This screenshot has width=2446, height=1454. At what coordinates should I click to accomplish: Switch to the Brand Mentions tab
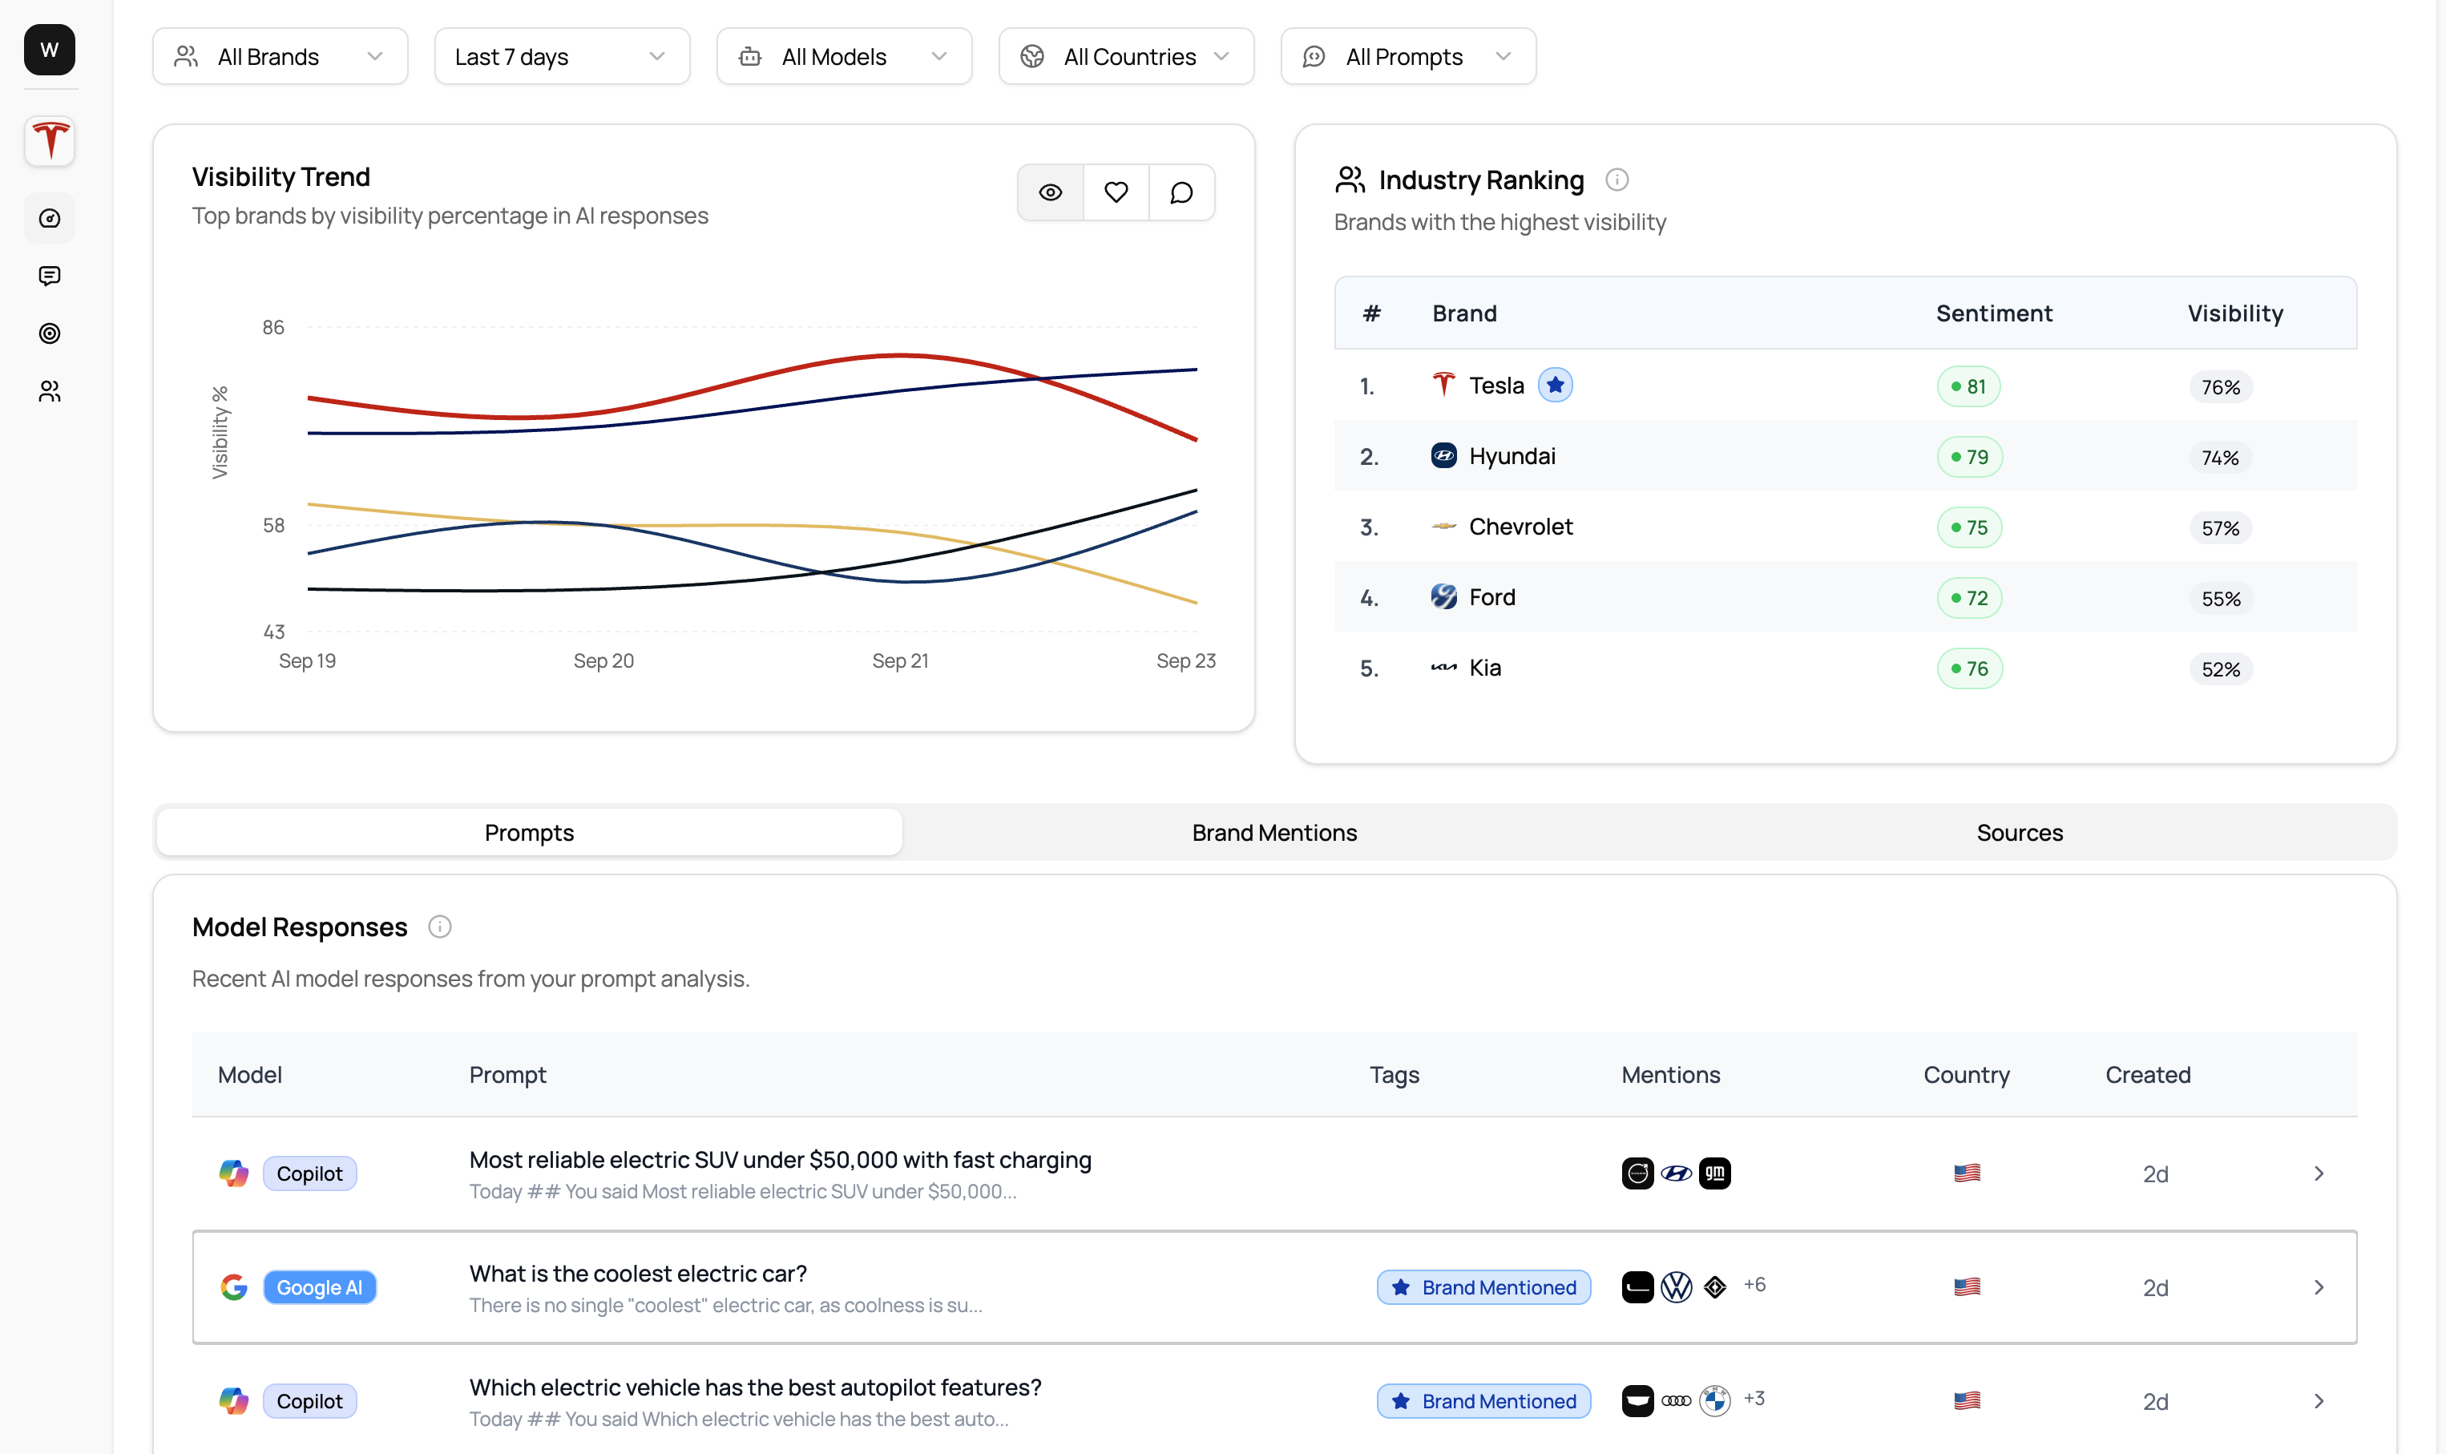coord(1273,832)
